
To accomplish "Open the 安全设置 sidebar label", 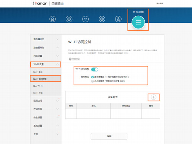I will tap(38, 117).
